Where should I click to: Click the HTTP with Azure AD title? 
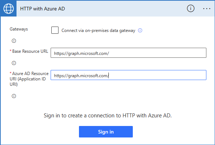(x=42, y=9)
